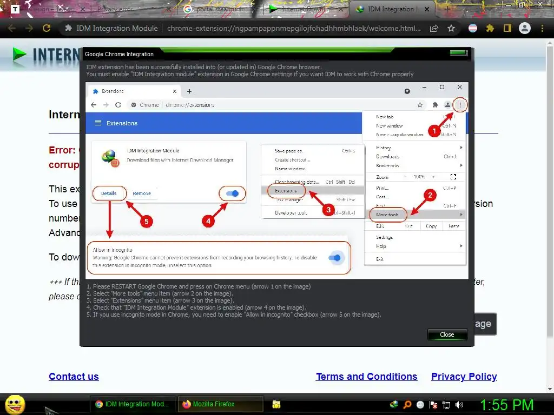Screen dimensions: 554x415
Task: Open the Terms and Conditions link
Action: (366, 377)
